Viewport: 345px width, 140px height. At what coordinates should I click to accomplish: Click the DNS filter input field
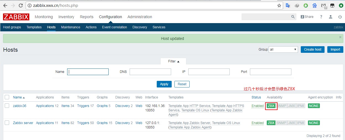click(x=150, y=72)
